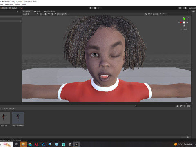Click the grid snapping icon beside Global
196x147 pixels.
click(x=20, y=8)
